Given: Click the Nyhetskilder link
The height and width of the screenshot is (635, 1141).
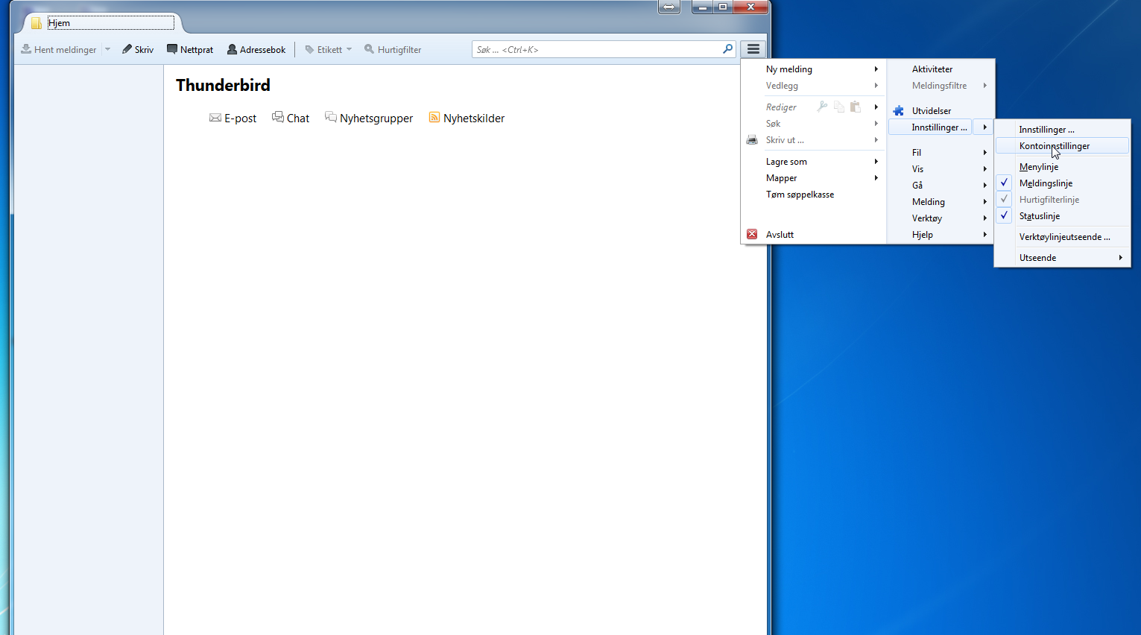Looking at the screenshot, I should [474, 118].
